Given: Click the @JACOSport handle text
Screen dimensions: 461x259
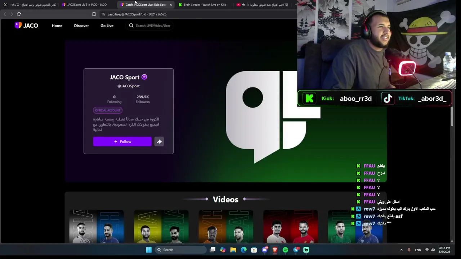Looking at the screenshot, I should [129, 86].
